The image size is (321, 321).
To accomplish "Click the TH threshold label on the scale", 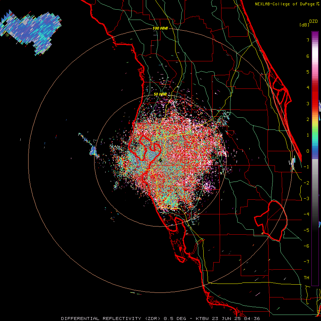I will click(x=306, y=278).
